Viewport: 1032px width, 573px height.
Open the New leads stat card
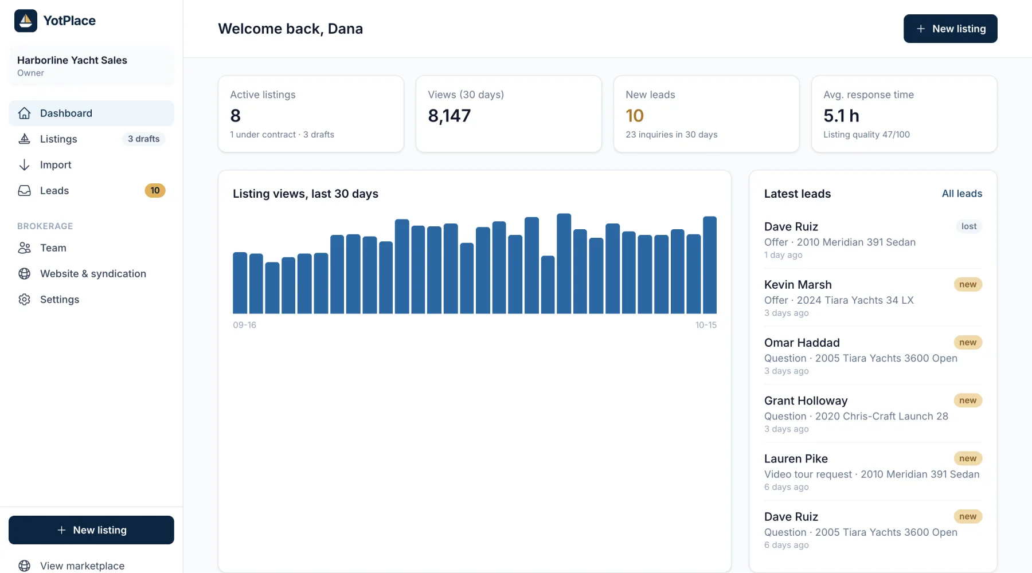706,114
